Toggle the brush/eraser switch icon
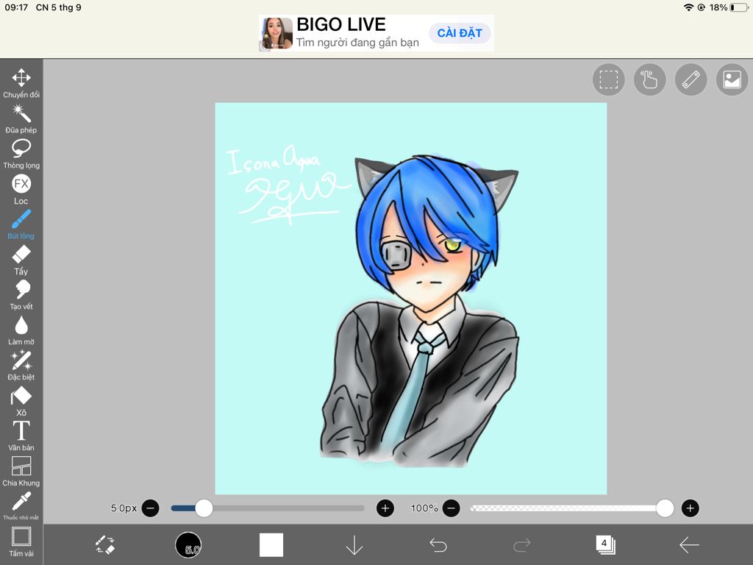 pos(105,545)
